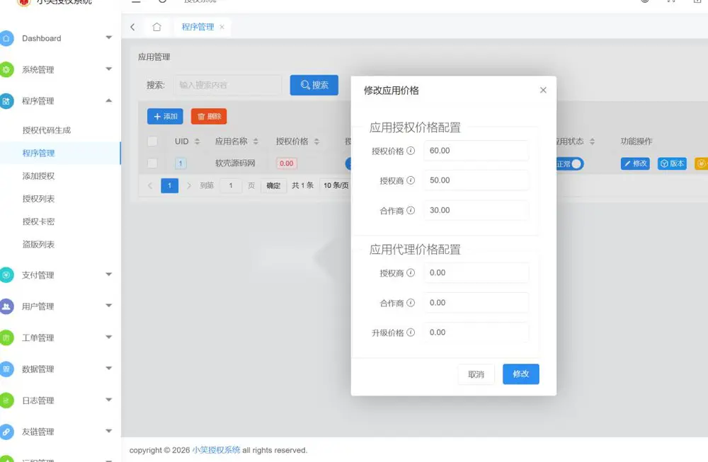Viewport: 708px width, 462px height.
Task: Click the 数据管理 sidebar icon
Action: pos(6,369)
